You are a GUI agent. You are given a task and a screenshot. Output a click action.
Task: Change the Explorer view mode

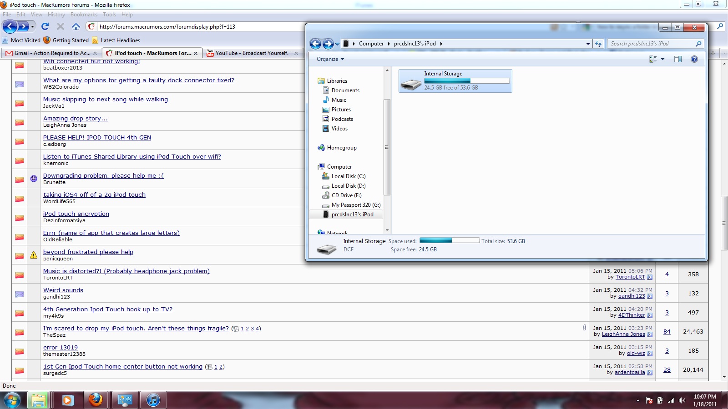coord(653,59)
